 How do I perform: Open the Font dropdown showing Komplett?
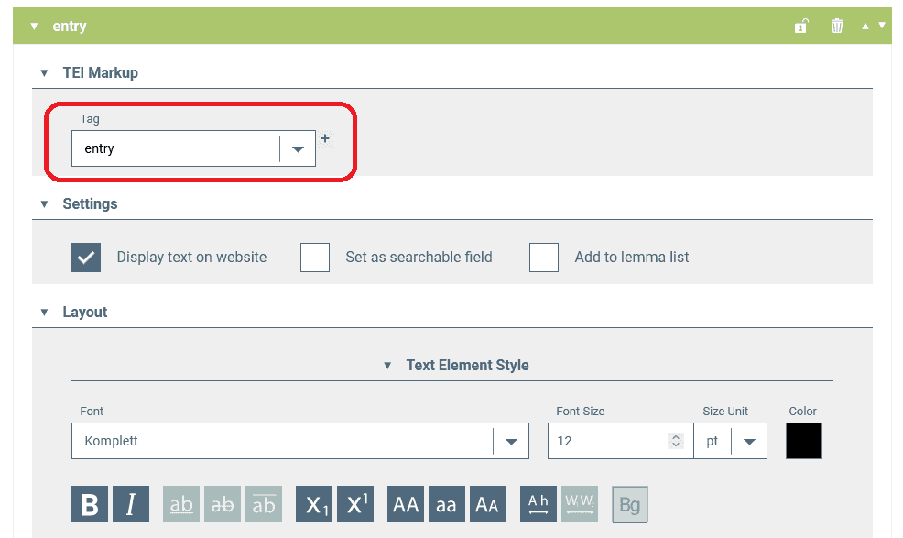[511, 442]
